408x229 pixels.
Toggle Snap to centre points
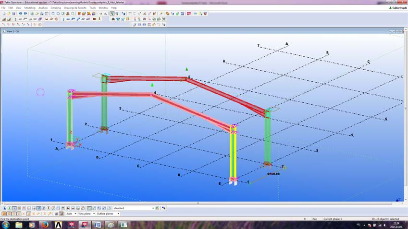pos(14,214)
